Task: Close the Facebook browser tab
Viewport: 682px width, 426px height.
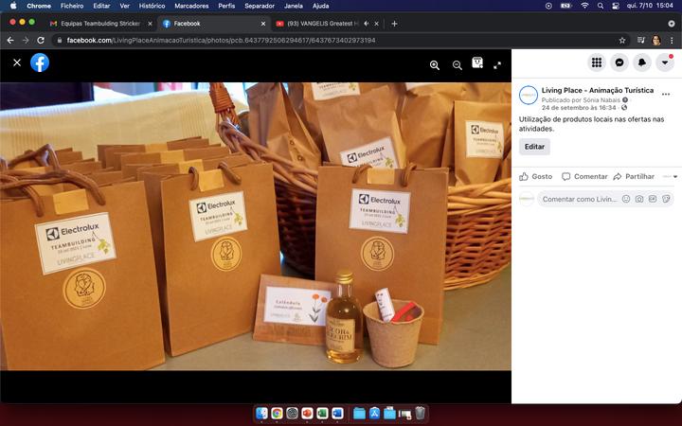Action: pos(263,24)
